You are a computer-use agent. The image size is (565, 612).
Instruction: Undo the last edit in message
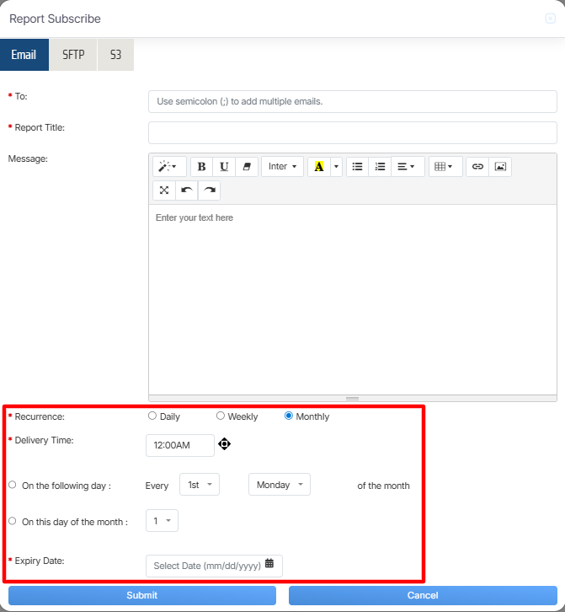(186, 191)
